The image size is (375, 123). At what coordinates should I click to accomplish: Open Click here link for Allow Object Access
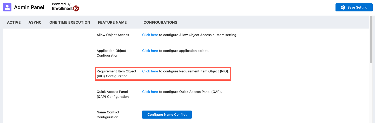[150, 35]
